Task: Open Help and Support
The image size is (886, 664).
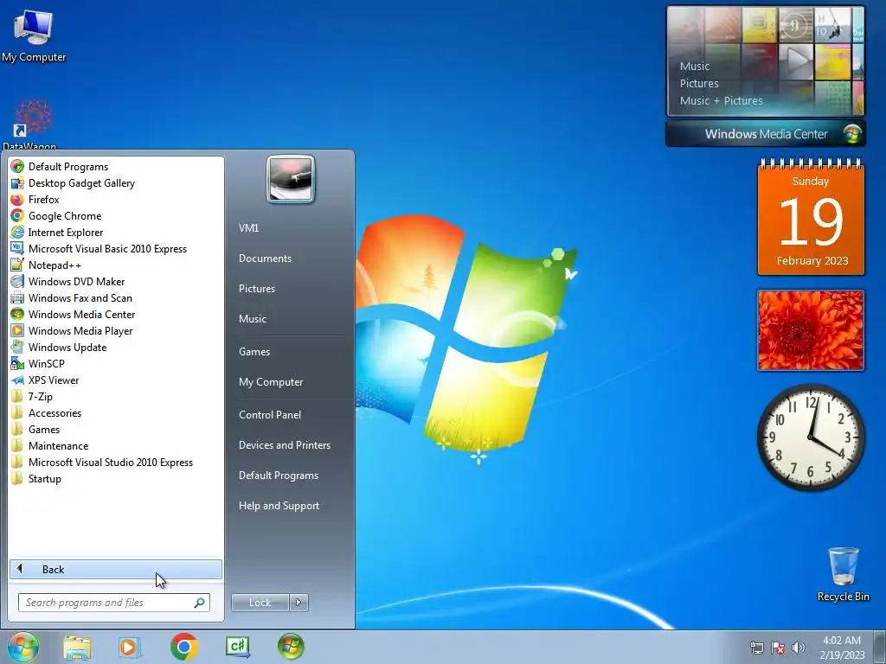Action: click(279, 505)
